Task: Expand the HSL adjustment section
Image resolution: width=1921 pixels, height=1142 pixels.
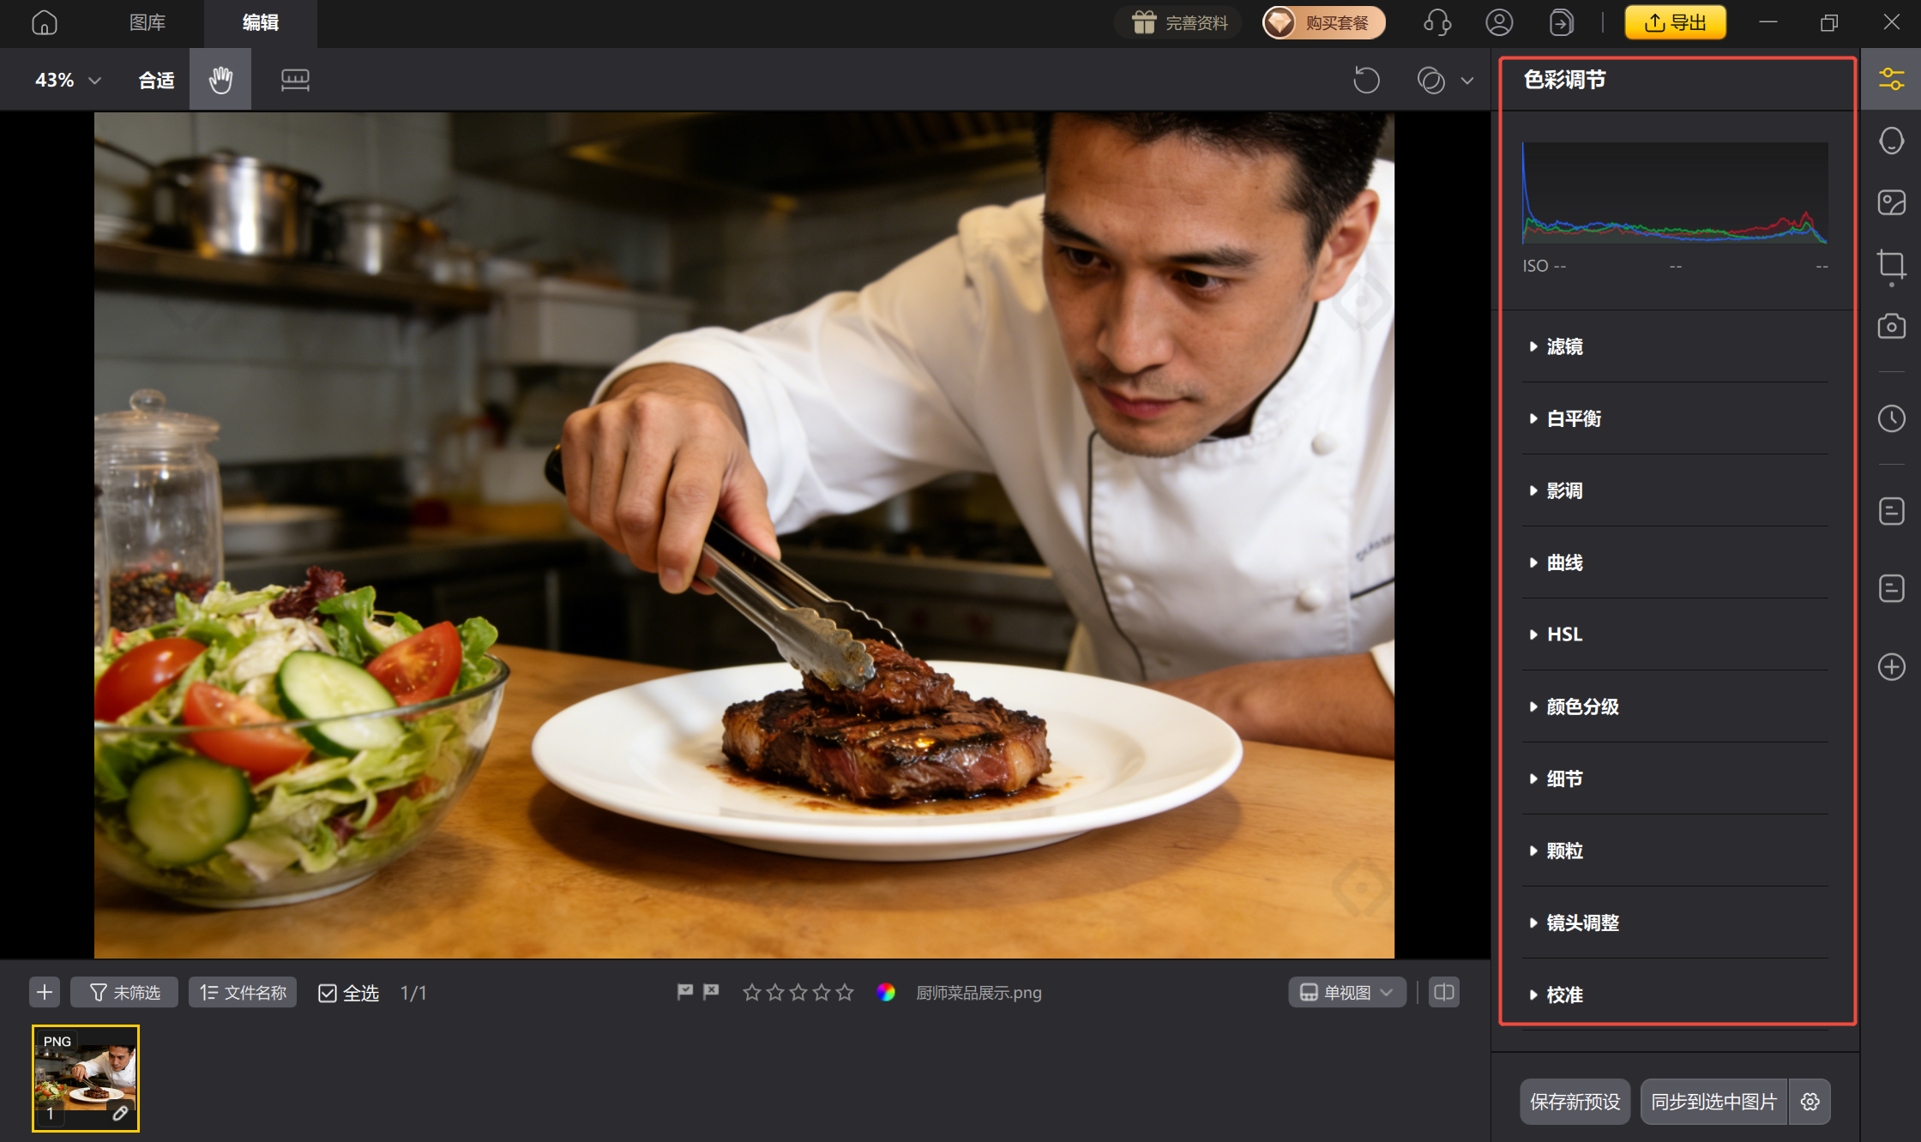Action: pos(1563,634)
